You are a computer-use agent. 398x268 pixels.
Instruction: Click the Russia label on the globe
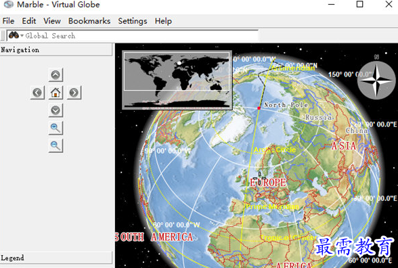pos(318,117)
